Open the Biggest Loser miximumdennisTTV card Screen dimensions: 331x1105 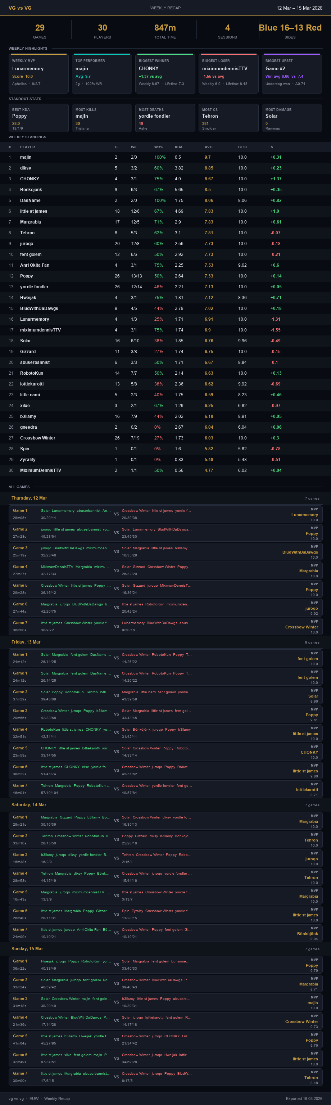pos(228,73)
